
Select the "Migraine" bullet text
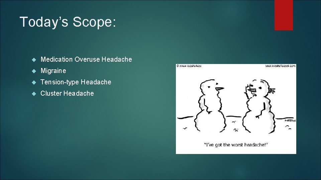tap(53, 71)
